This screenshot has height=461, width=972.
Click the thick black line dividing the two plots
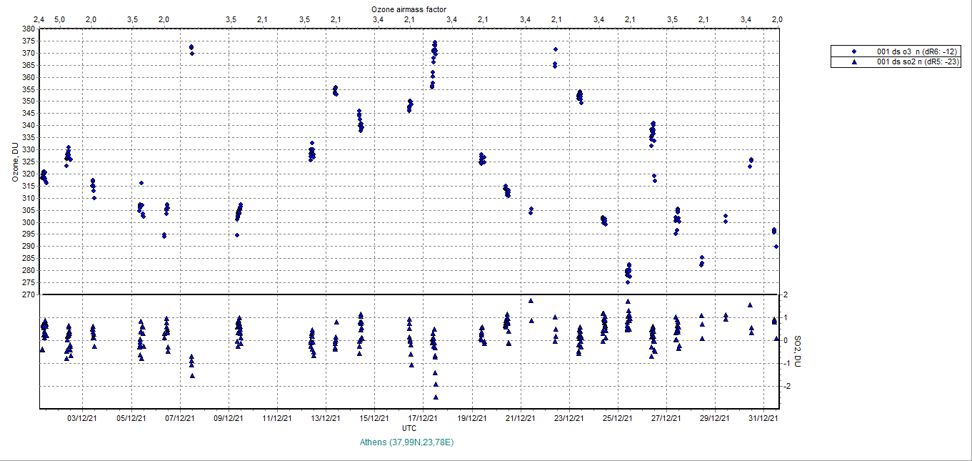click(x=407, y=294)
